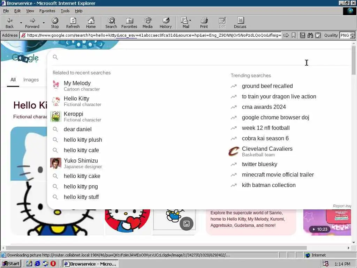Go back with the Back toolbar button
The width and height of the screenshot is (357, 268).
point(9,23)
